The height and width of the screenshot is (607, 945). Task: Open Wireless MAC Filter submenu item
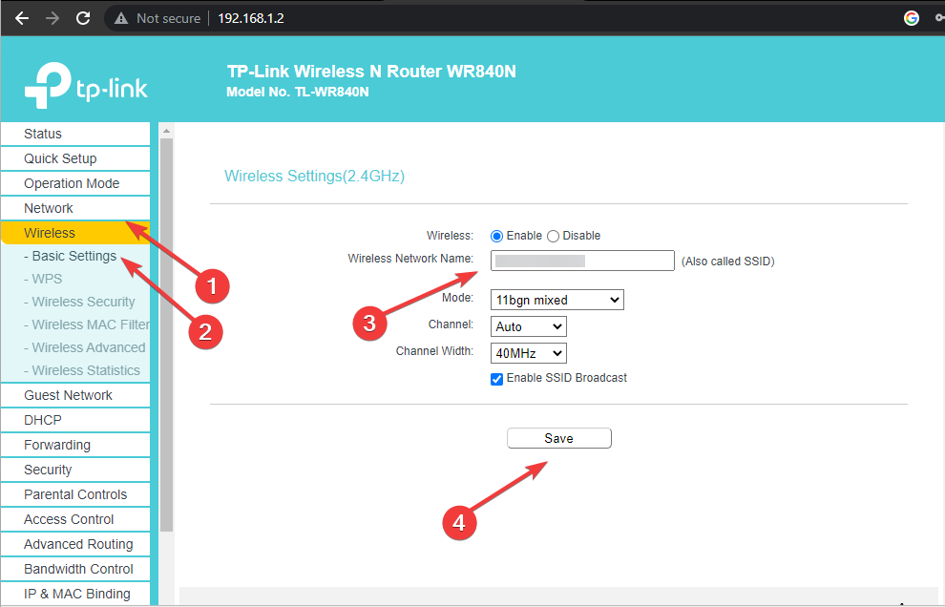[86, 324]
